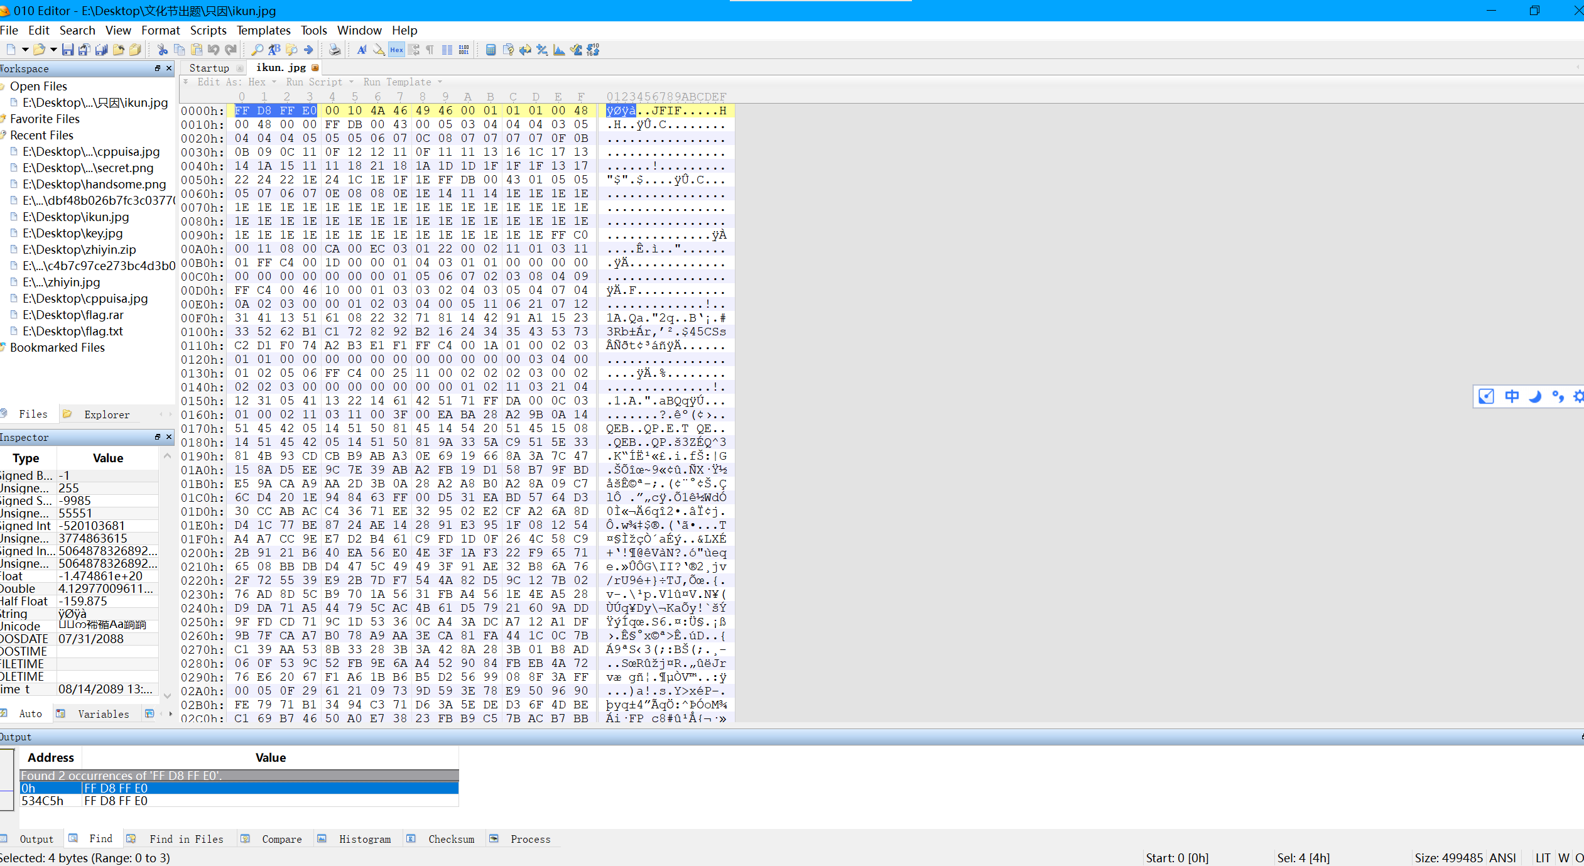
Task: Open the Histogram toolbar icon
Action: click(559, 50)
